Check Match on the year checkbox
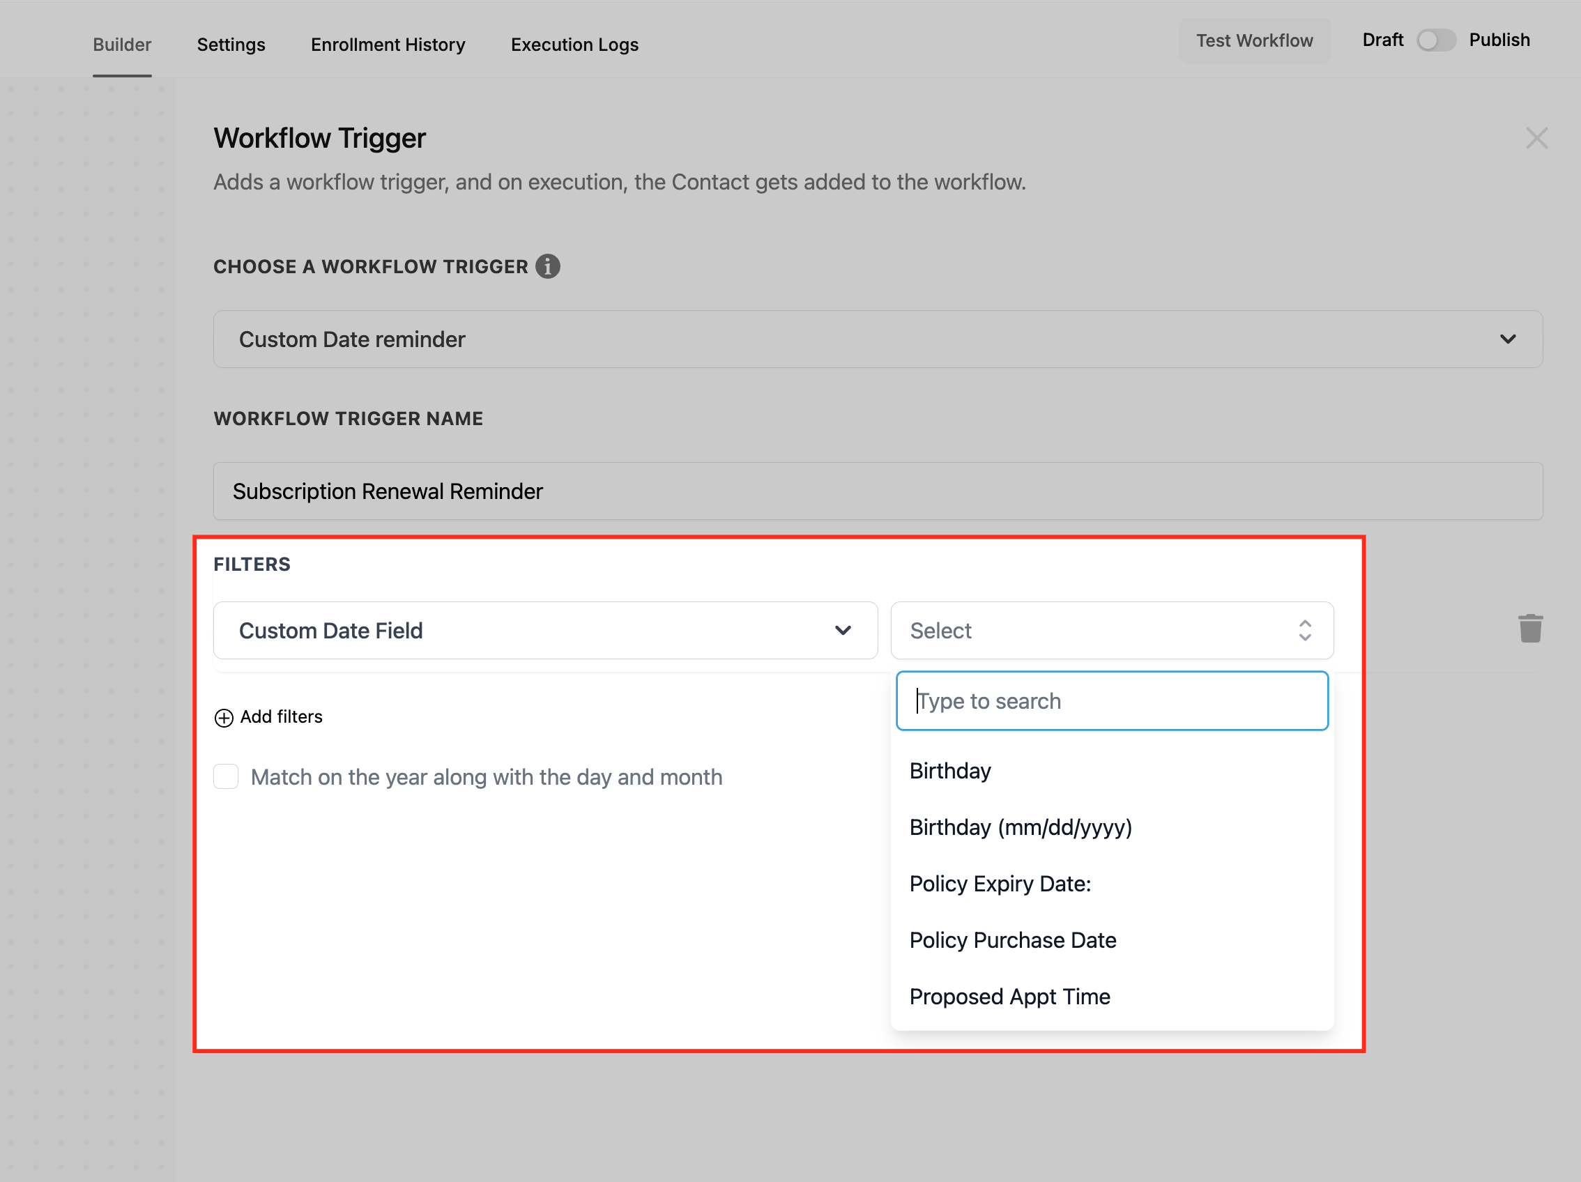Viewport: 1581px width, 1182px height. coord(226,777)
